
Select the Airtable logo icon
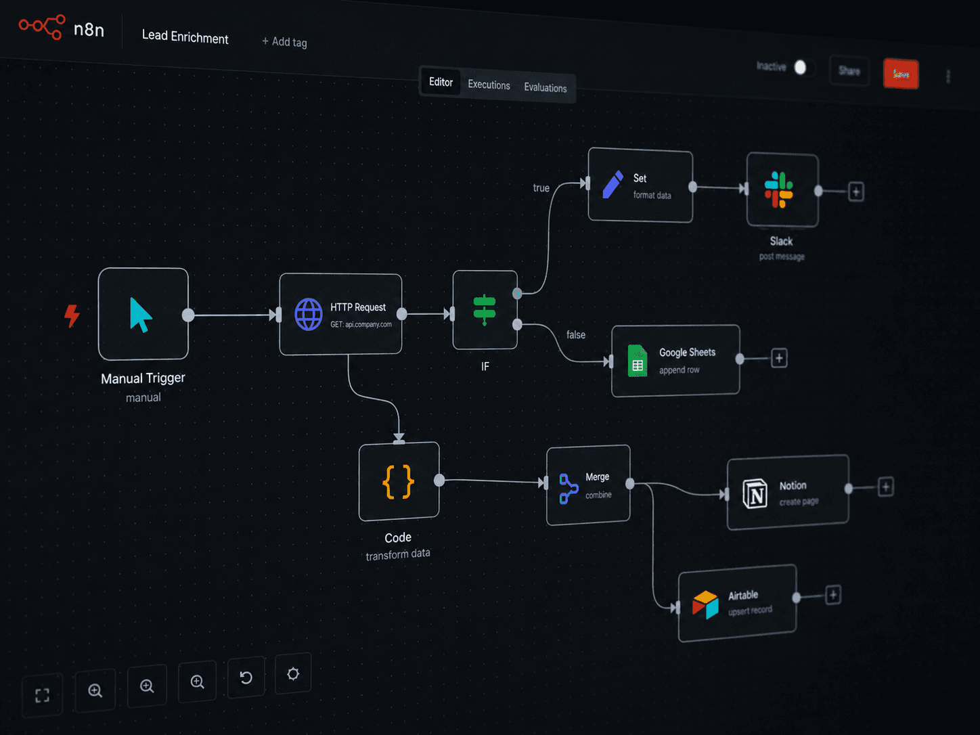coord(705,604)
